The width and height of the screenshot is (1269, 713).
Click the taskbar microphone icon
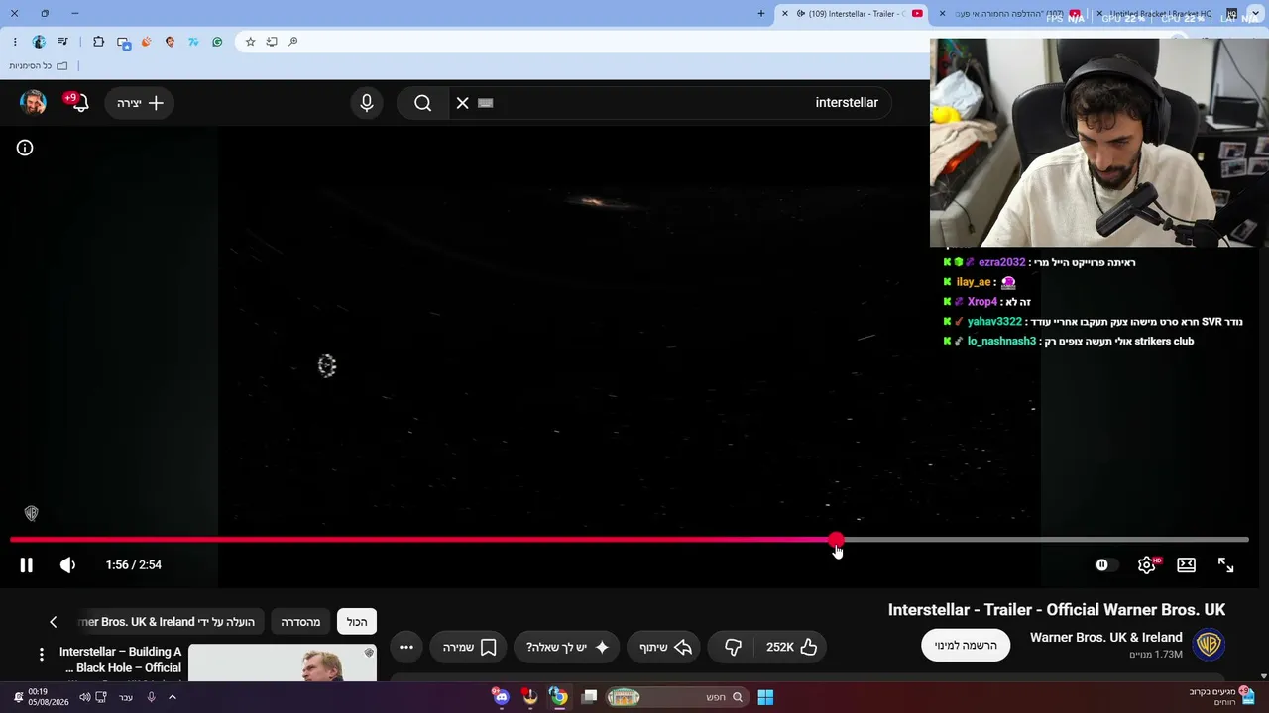(151, 697)
